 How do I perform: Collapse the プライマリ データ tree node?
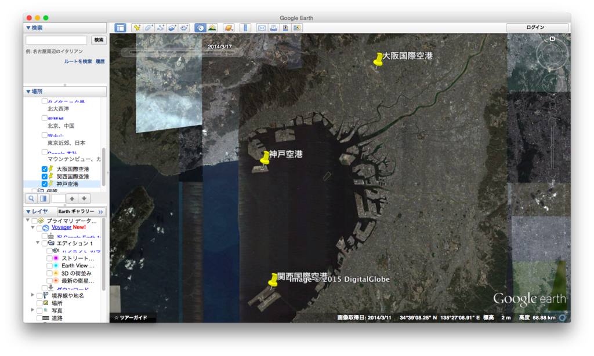pos(28,219)
